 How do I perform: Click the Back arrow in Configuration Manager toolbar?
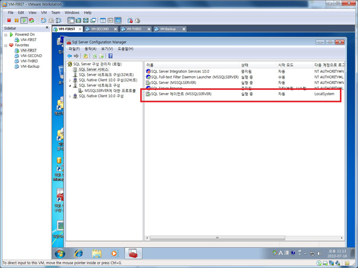70,56
